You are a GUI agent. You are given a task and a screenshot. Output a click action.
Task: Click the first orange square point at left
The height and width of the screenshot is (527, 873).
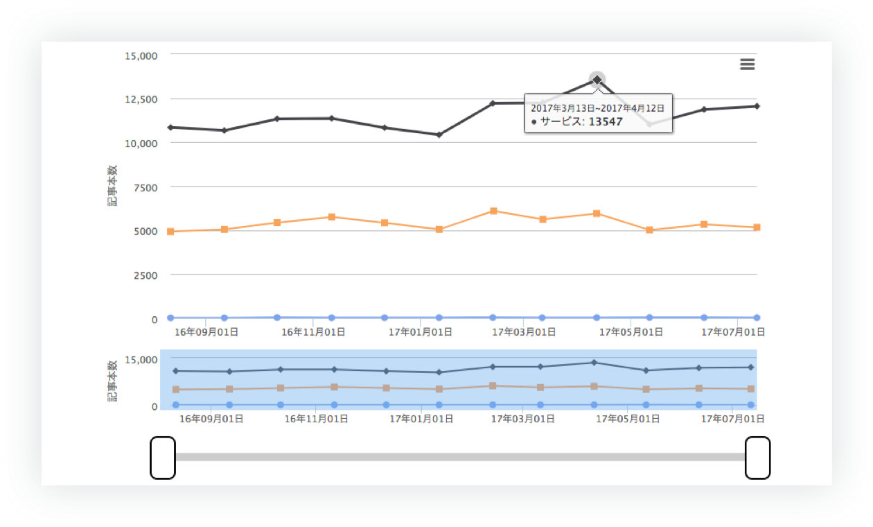pyautogui.click(x=170, y=232)
